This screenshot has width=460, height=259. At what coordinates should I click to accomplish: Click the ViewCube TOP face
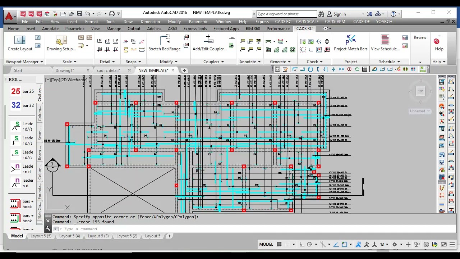point(420,91)
